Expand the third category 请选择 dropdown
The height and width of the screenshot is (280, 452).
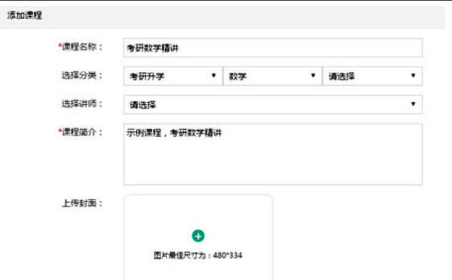pyautogui.click(x=371, y=76)
